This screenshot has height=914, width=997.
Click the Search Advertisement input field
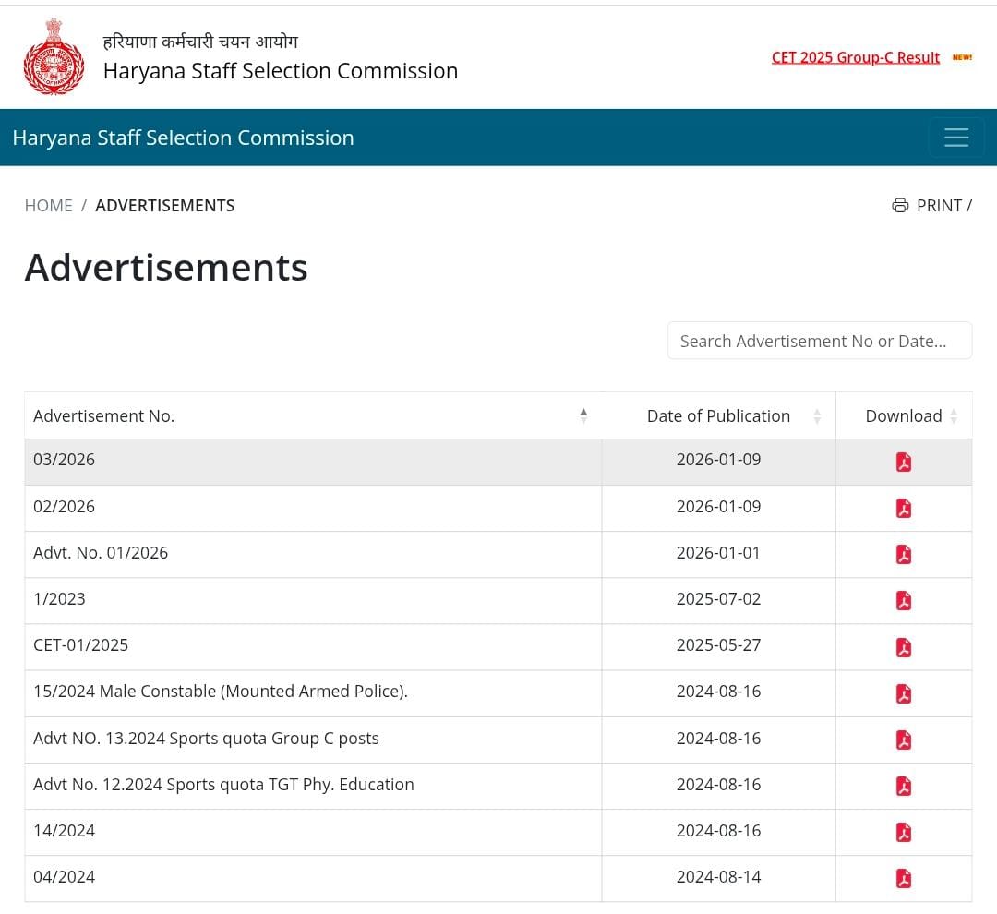click(x=819, y=341)
